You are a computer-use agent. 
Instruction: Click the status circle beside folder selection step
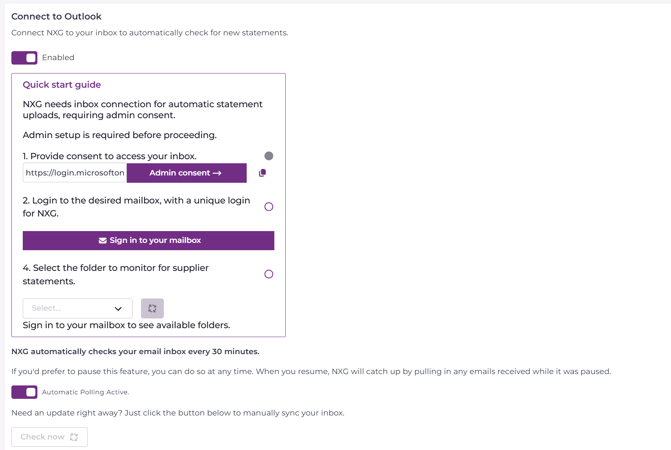[x=269, y=274]
